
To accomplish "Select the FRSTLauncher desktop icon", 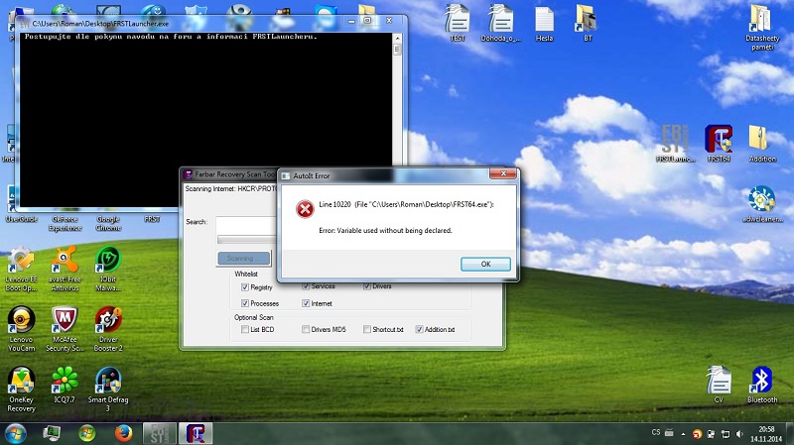I will tap(676, 144).
